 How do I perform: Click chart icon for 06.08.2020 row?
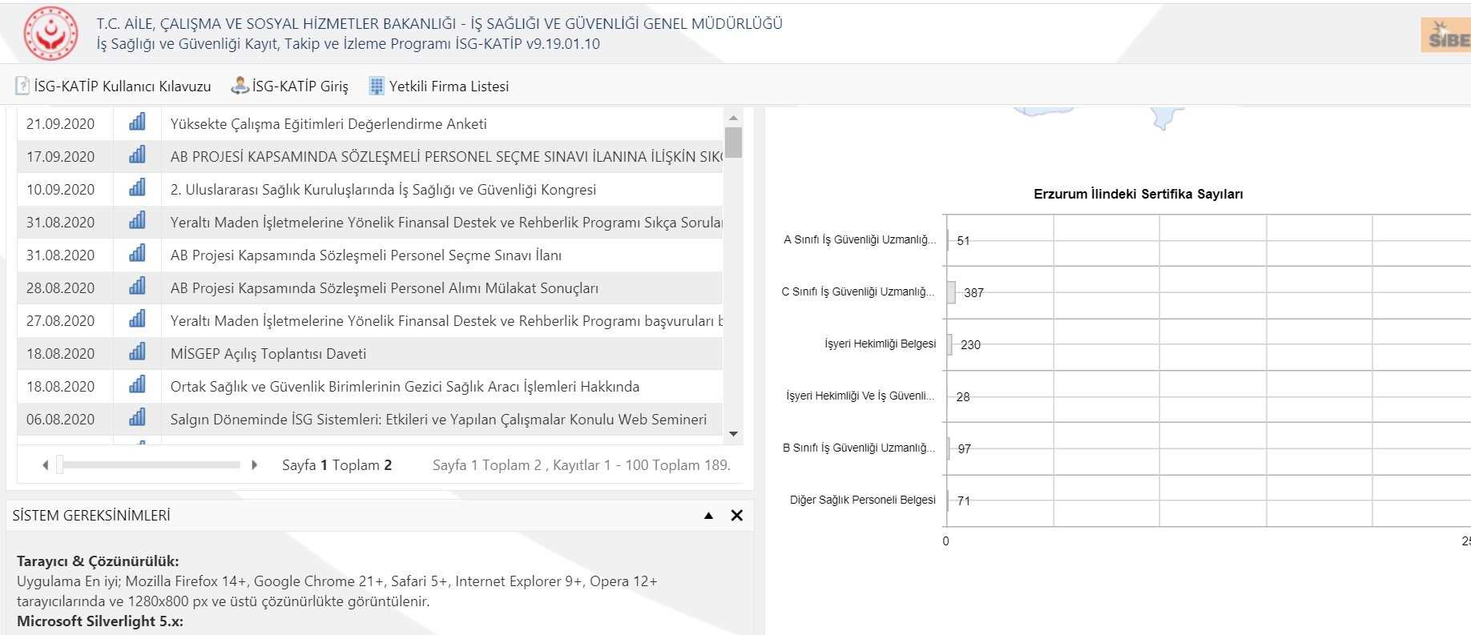pos(138,418)
